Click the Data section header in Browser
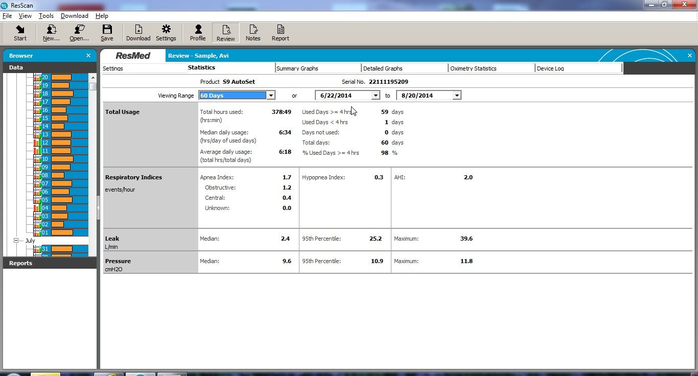The height and width of the screenshot is (376, 698). (x=50, y=67)
